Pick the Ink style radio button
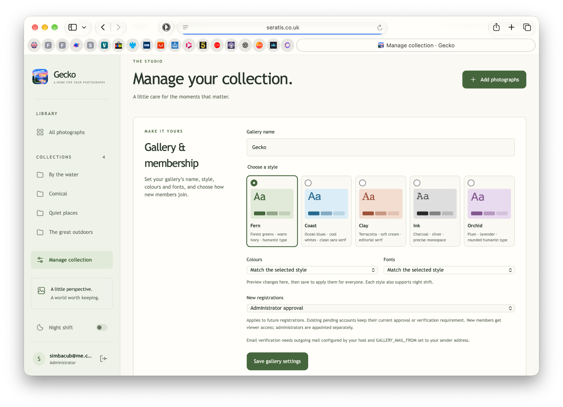 click(417, 183)
